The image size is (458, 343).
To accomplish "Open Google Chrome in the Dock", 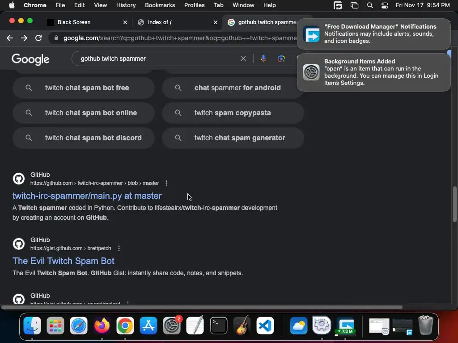I will click(125, 326).
